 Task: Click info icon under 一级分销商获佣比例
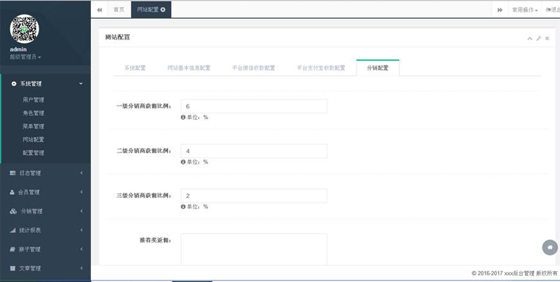pyautogui.click(x=184, y=117)
